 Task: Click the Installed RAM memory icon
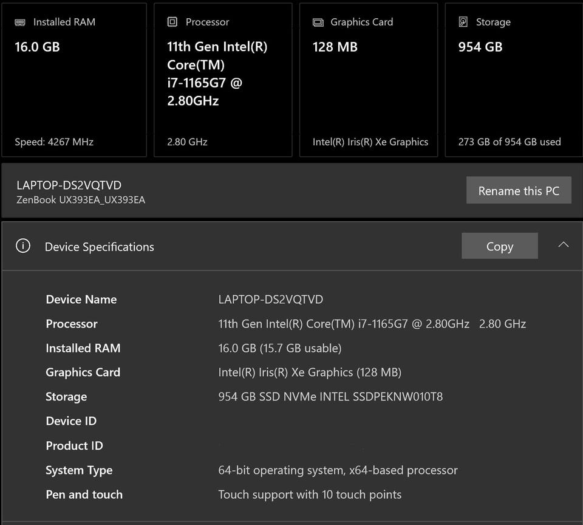pos(19,22)
